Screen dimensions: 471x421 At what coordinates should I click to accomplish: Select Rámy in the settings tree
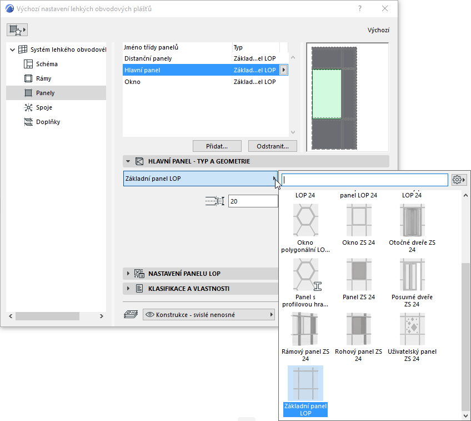pyautogui.click(x=43, y=78)
